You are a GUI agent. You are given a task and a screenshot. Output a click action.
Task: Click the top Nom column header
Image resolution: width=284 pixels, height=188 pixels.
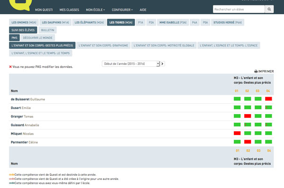pos(14,91)
